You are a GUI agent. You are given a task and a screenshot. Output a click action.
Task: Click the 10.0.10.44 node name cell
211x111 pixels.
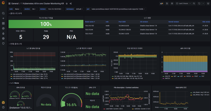tap(89, 30)
